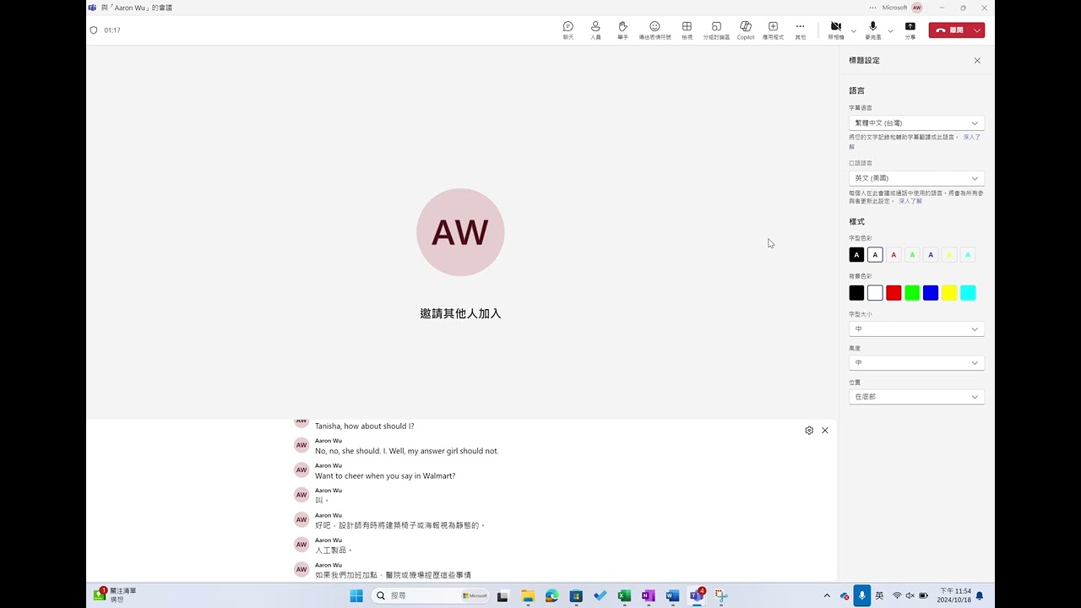The width and height of the screenshot is (1081, 608).
Task: Choose red caption background color
Action: pos(894,293)
